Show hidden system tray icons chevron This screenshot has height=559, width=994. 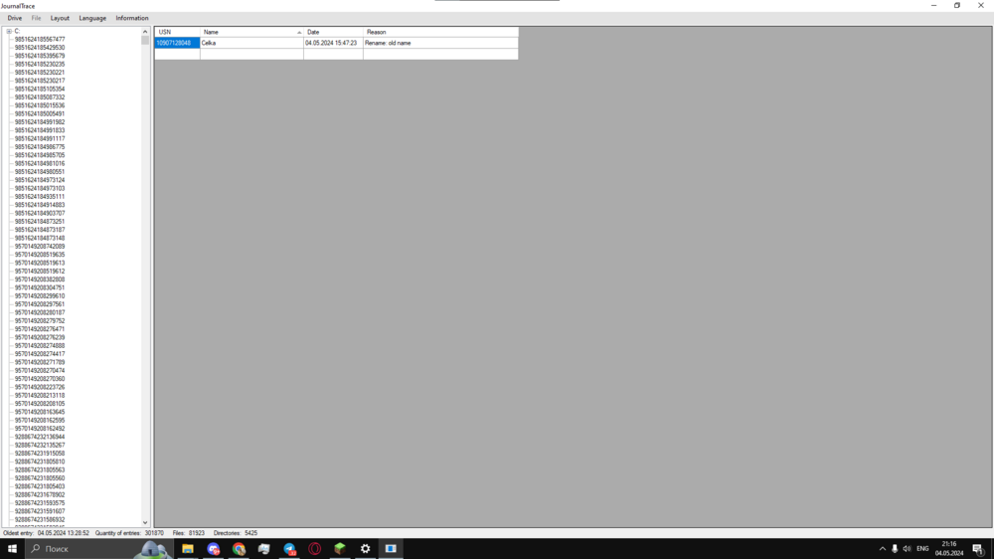pyautogui.click(x=883, y=549)
